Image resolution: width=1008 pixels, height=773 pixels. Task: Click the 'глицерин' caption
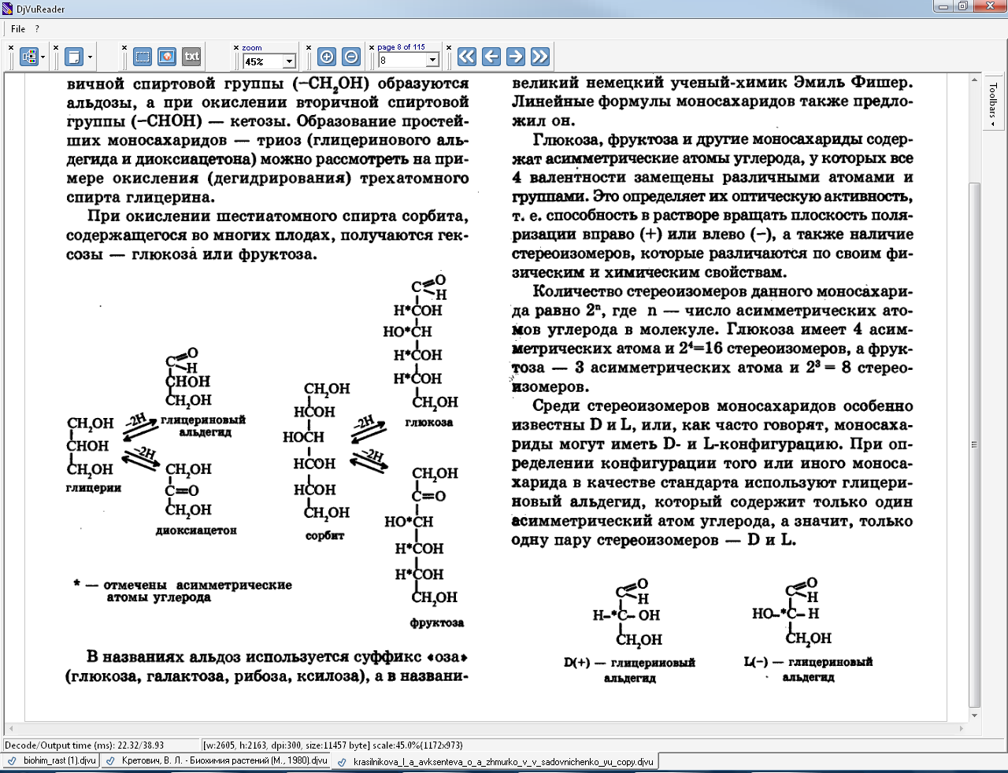pos(93,488)
